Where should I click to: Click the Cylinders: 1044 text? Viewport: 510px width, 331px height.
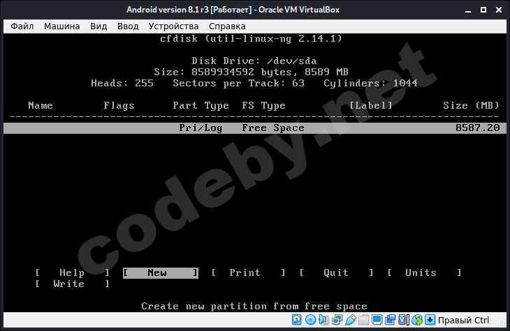coord(370,83)
